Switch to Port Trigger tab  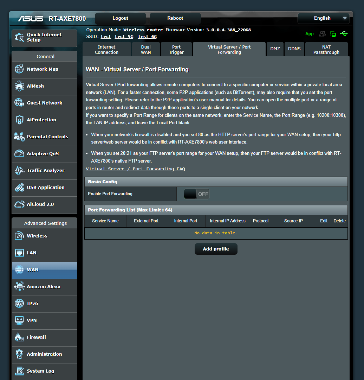click(176, 50)
